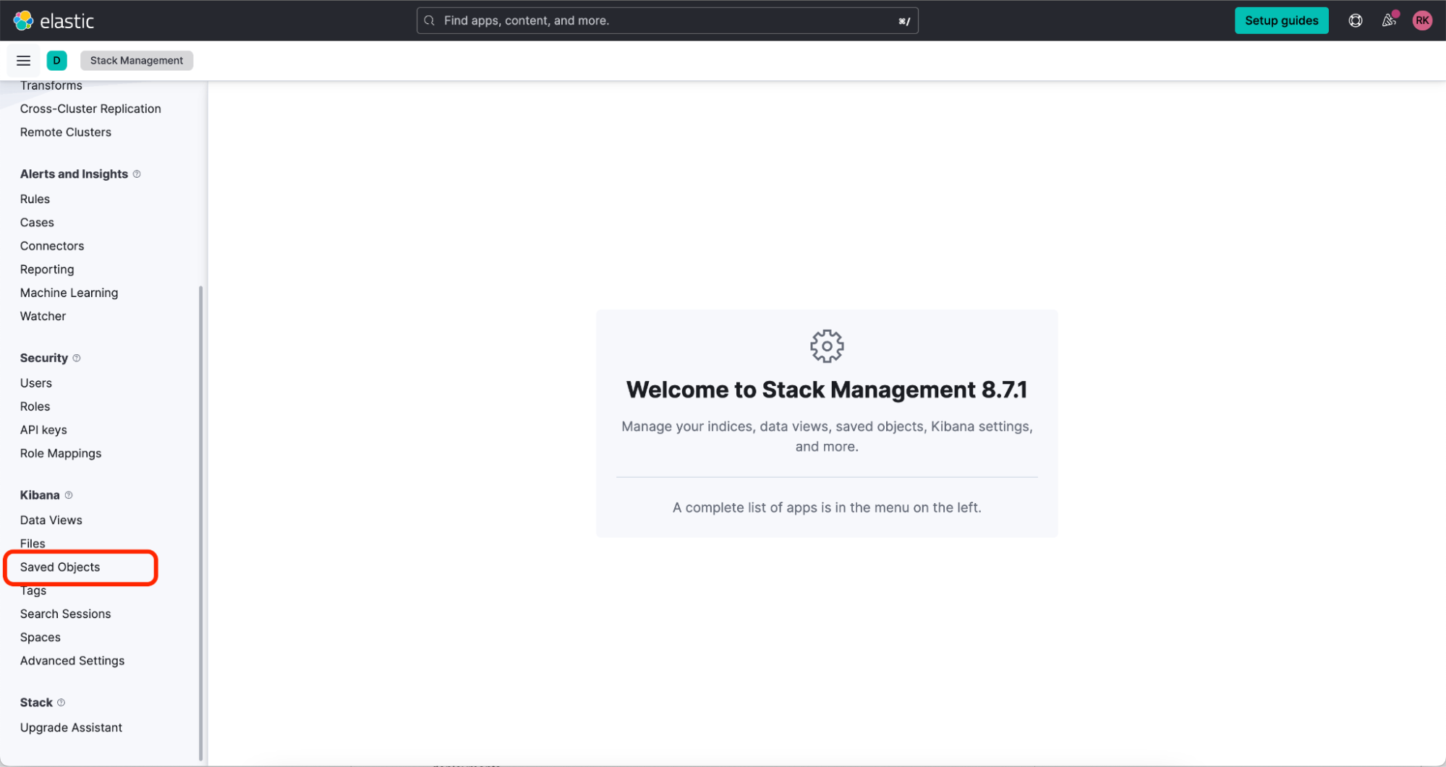The image size is (1446, 767).
Task: Click the Security section info icon
Action: [77, 358]
